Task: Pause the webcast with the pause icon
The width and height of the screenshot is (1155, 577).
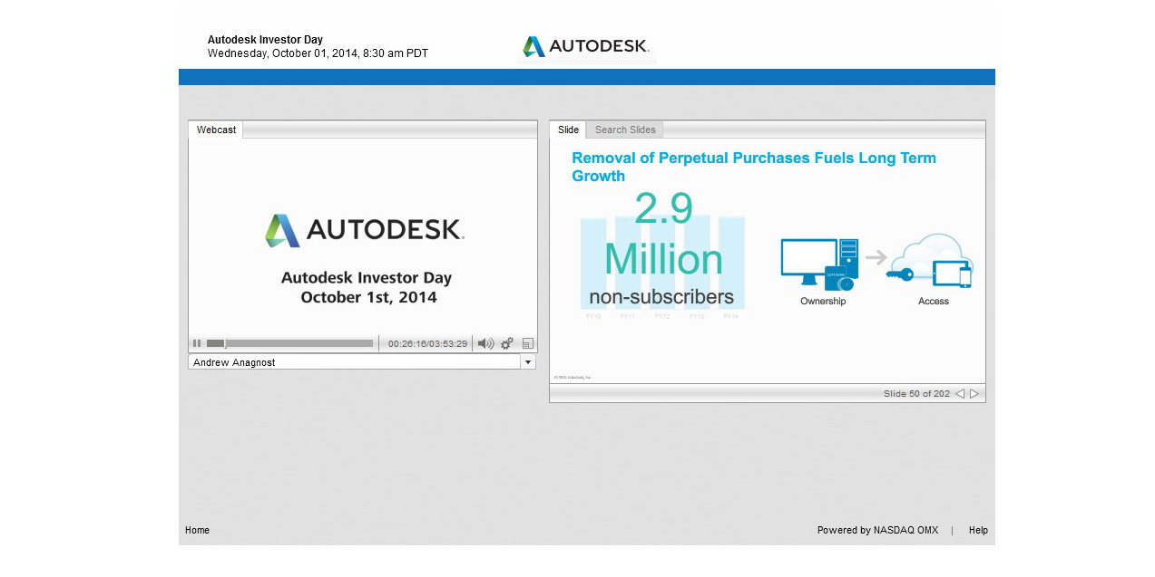Action: 196,343
